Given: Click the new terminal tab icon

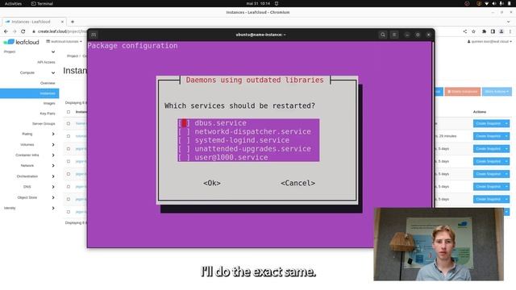Looking at the screenshot, I should (94, 35).
